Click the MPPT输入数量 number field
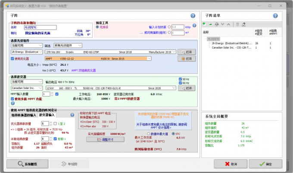The height and width of the screenshot is (173, 293). [46, 94]
